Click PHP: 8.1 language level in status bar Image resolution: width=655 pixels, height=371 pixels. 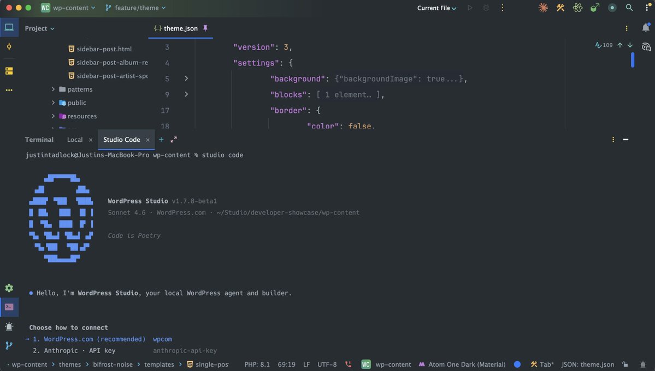click(257, 364)
